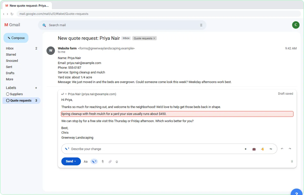Click the browser address bar
The height and width of the screenshot is (195, 304).
pyautogui.click(x=159, y=14)
